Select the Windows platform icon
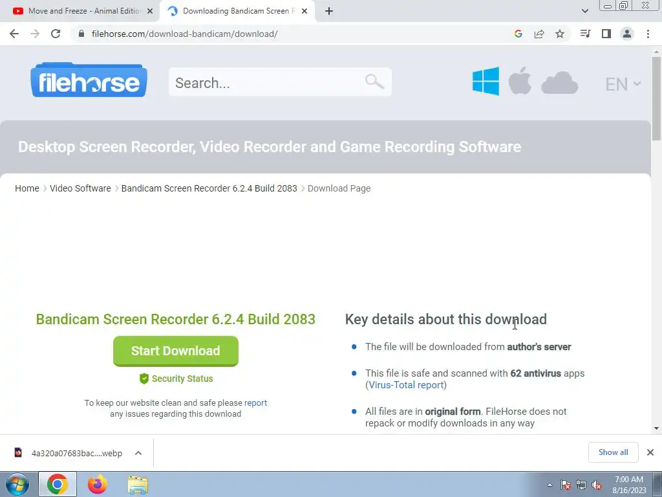The height and width of the screenshot is (497, 662). click(486, 81)
